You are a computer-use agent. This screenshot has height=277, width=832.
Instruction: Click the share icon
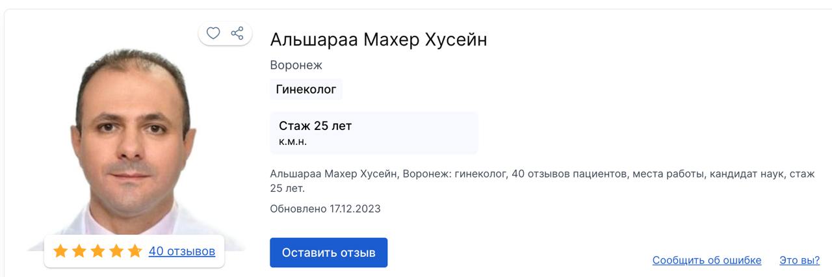pyautogui.click(x=237, y=33)
